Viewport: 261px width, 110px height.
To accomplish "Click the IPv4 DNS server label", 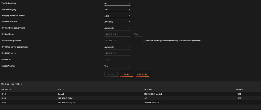I will [9, 53].
